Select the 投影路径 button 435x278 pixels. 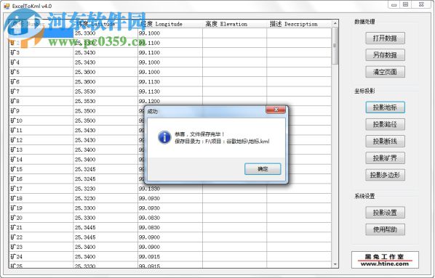tap(385, 124)
